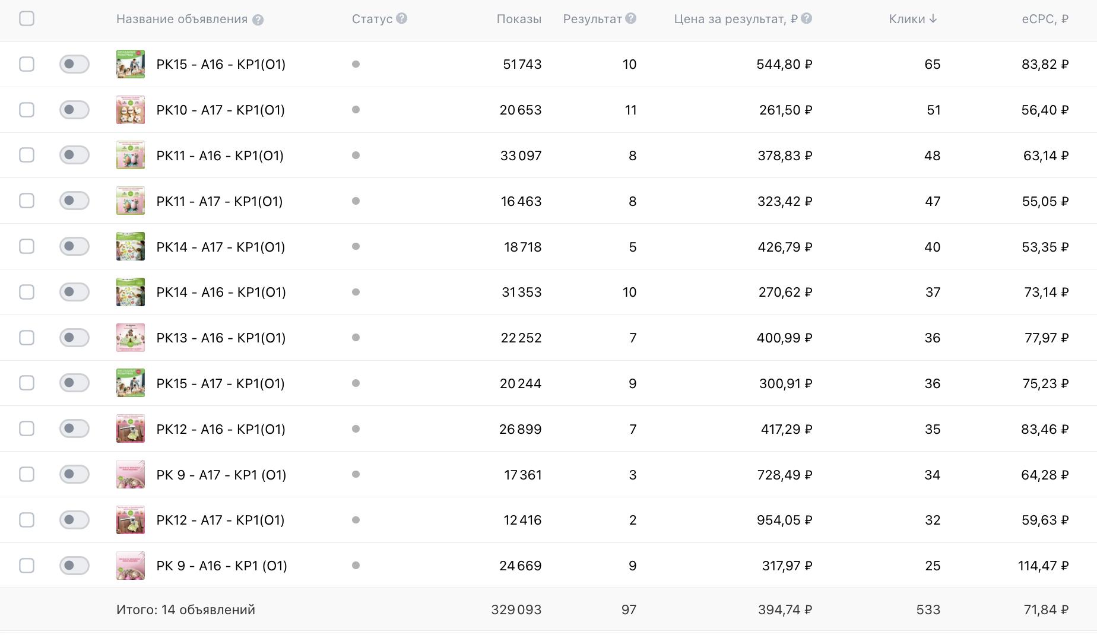Switch on РК14 - А17 - КР1(О1) ad toggle
1097x635 pixels.
(x=74, y=246)
